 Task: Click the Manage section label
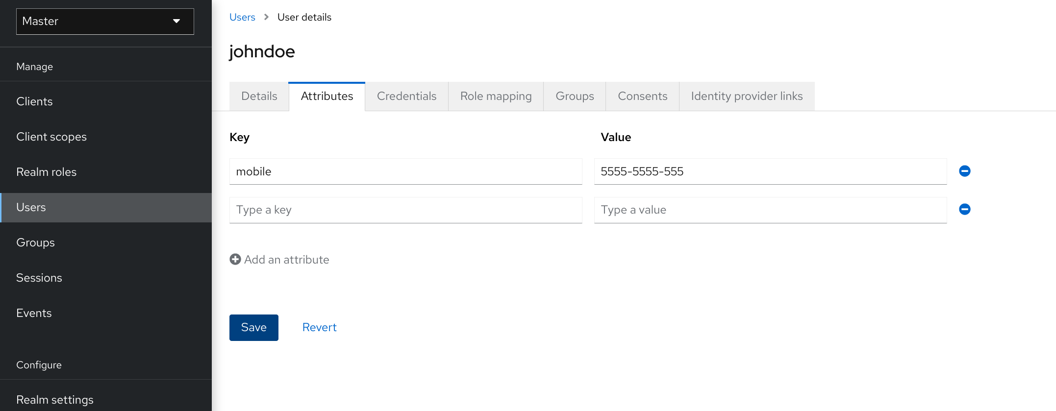point(34,67)
